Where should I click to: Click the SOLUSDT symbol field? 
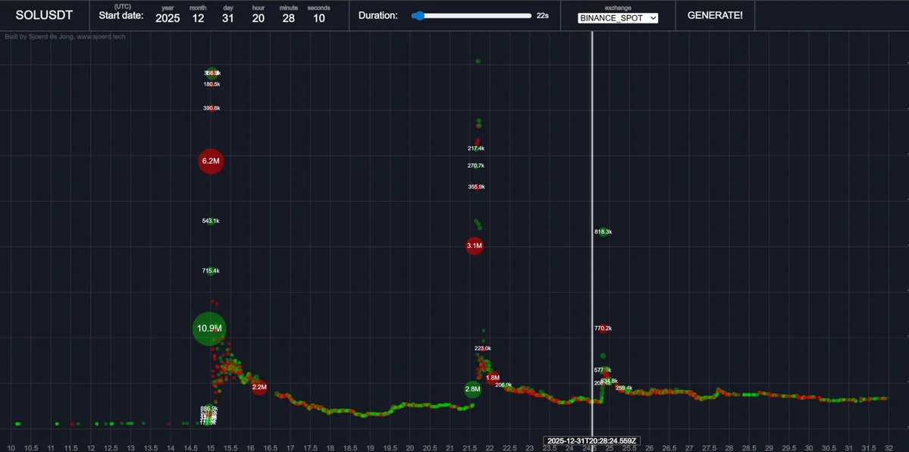pos(44,15)
